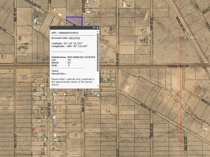Click the popup scroll up arrow
210x157 pixels.
tap(98, 31)
